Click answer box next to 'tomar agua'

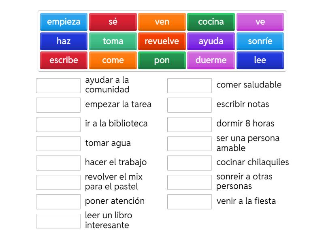point(58,144)
